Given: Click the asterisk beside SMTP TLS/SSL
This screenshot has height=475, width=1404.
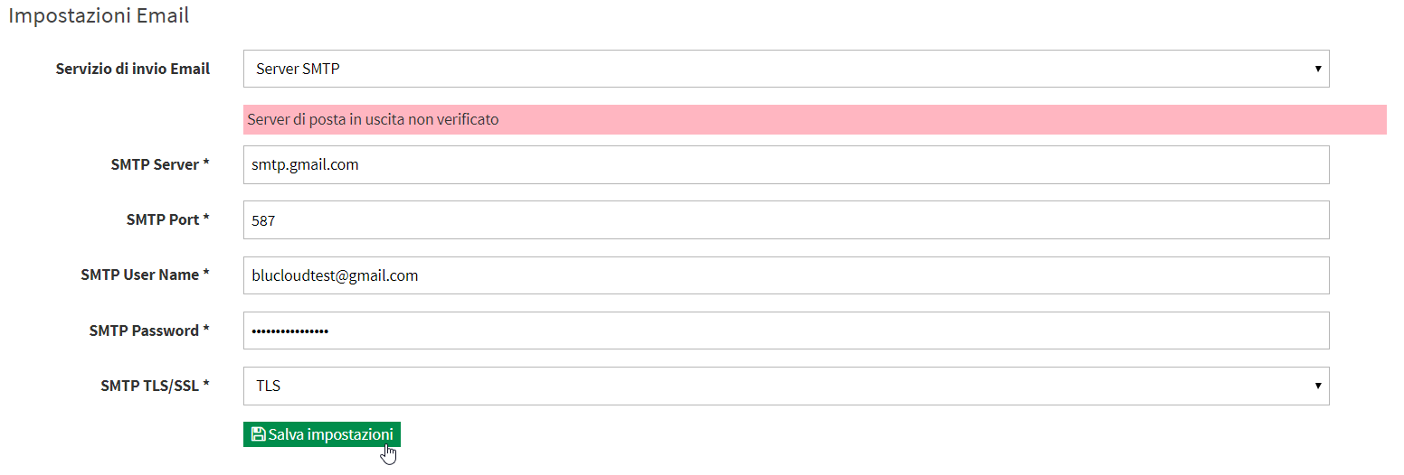Looking at the screenshot, I should 206,384.
